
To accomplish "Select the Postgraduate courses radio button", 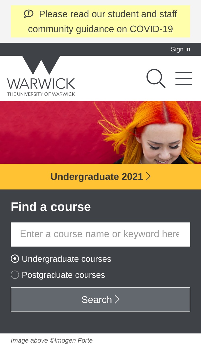I will [15, 275].
